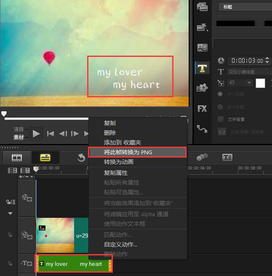Viewport: 272px width, 276px height.
Task: Open the Transition AB library
Action: 202,47
